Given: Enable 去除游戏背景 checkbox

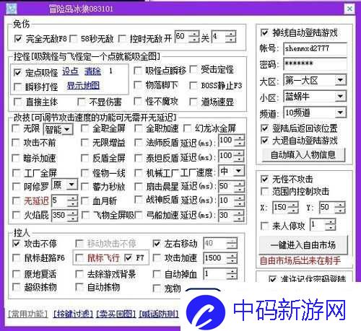Looking at the screenshot, I should tap(79, 274).
